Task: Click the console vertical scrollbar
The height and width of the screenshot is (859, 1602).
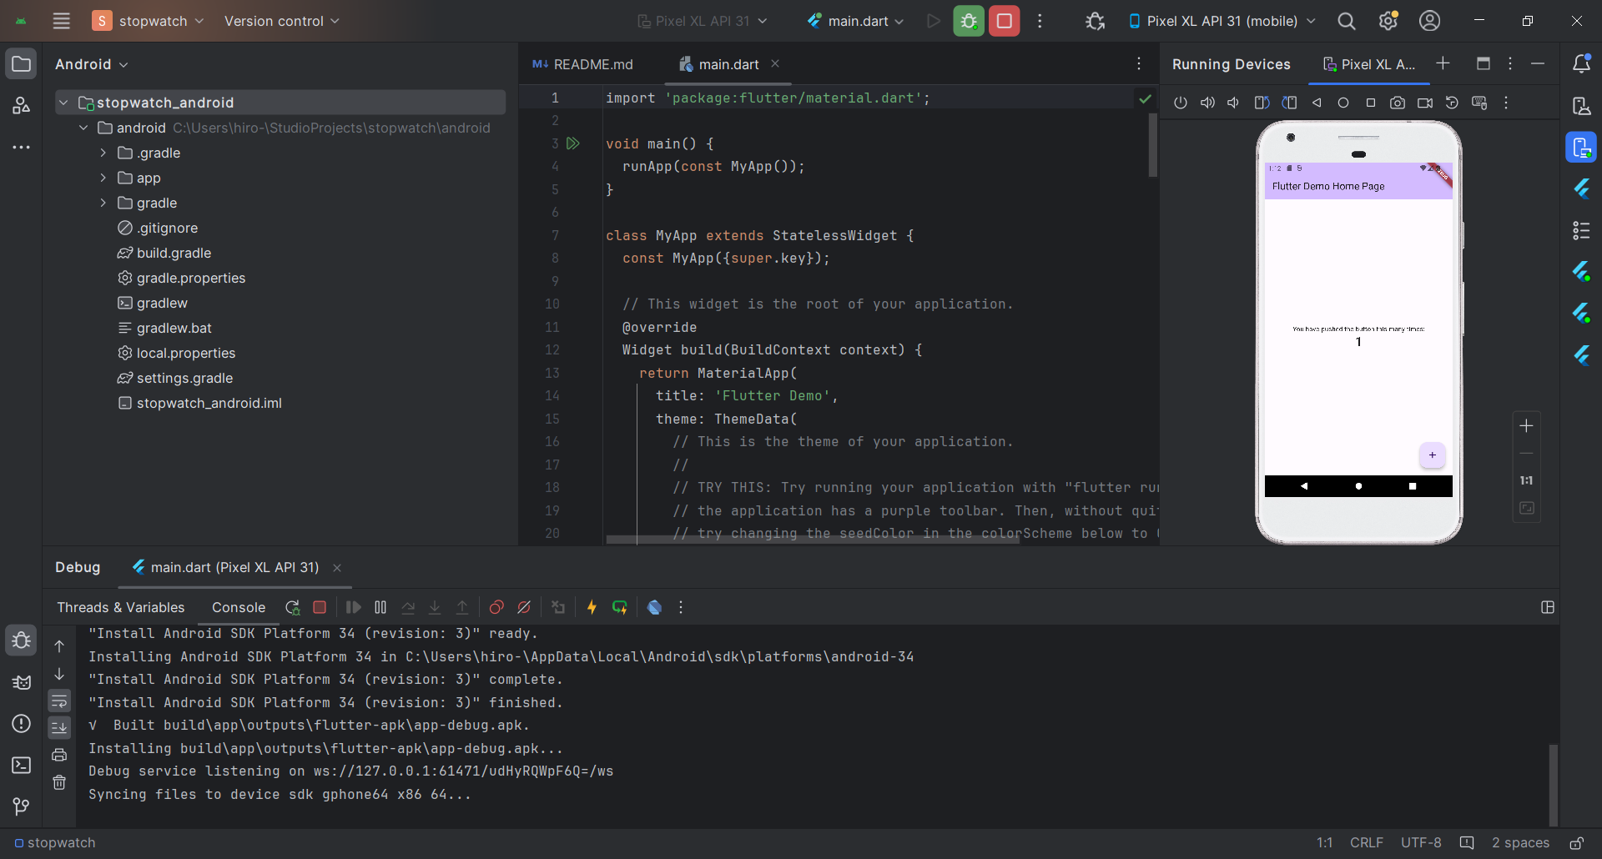Action: 1553,784
